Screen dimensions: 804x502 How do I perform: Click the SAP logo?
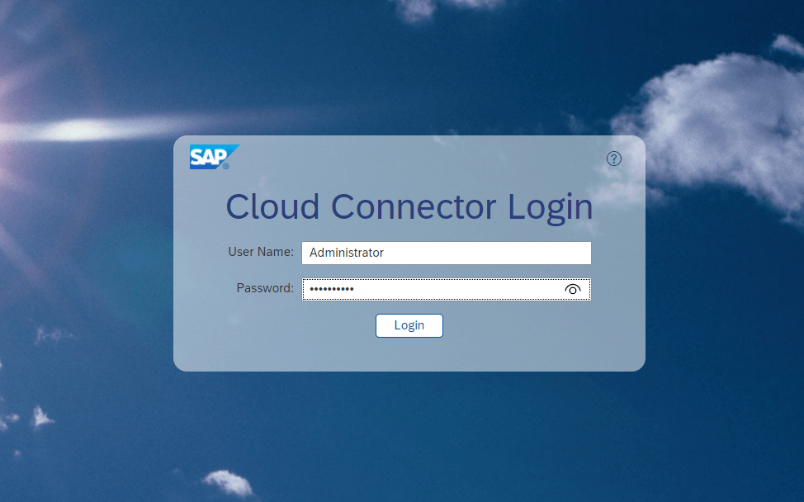pyautogui.click(x=212, y=157)
